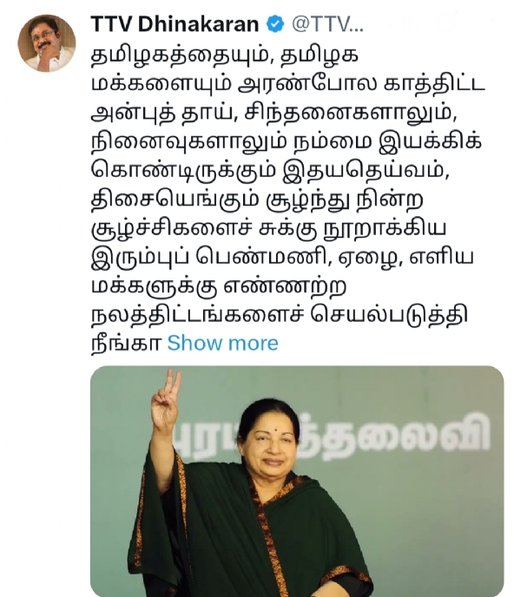Screen dimensions: 521x597
Task: Open the @TTV... handle link
Action: [x=327, y=24]
